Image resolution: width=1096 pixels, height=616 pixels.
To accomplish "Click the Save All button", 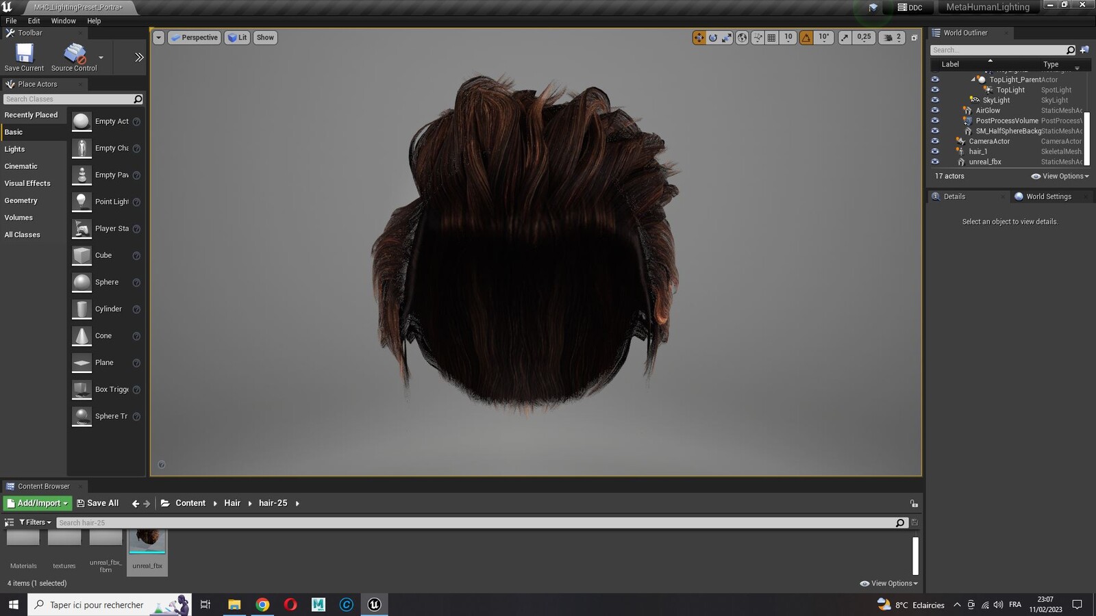I will [98, 503].
